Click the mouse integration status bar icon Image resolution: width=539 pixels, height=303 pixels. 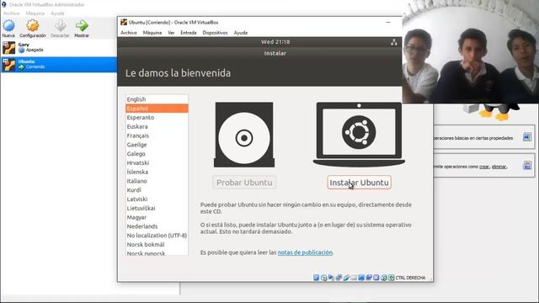pos(384,278)
